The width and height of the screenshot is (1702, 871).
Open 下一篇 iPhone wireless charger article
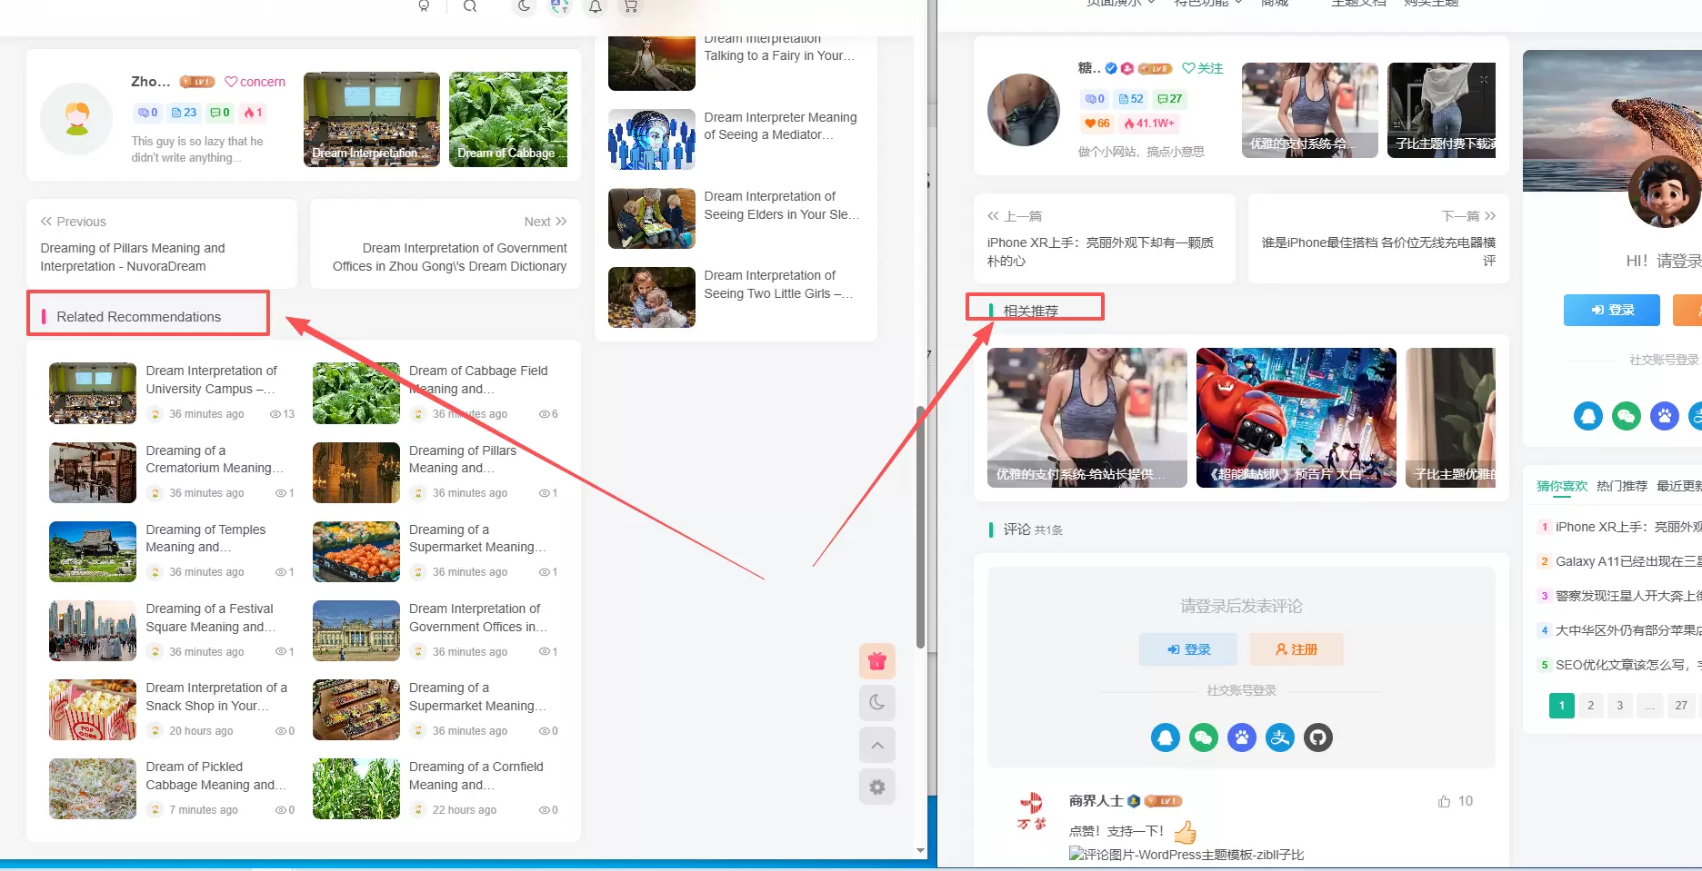point(1378,252)
